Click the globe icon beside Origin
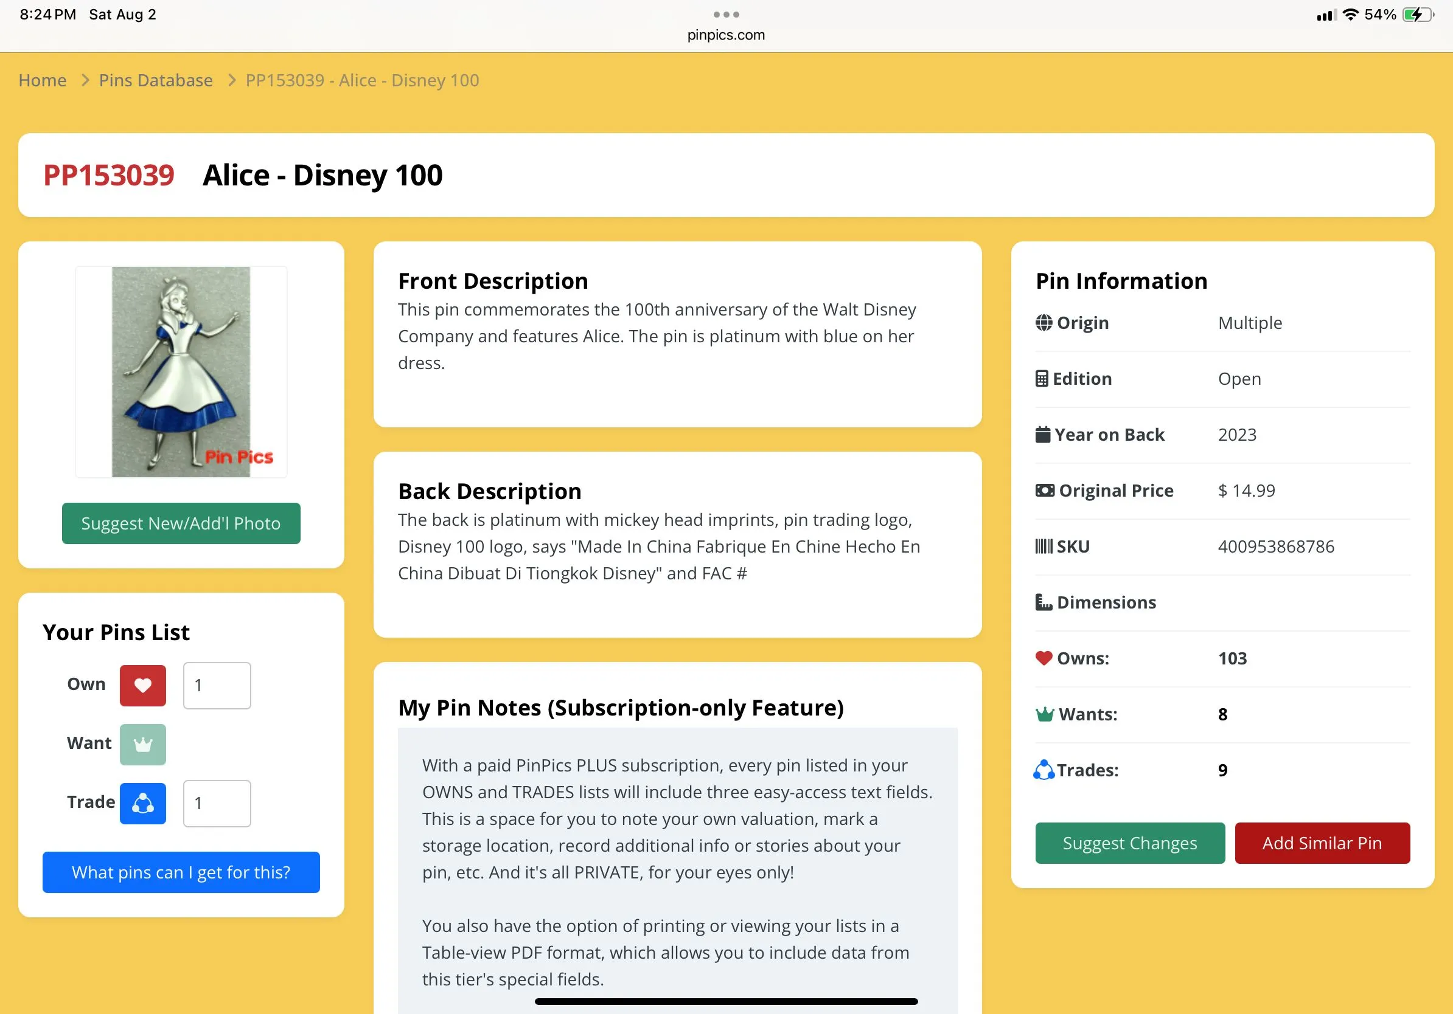 tap(1044, 322)
